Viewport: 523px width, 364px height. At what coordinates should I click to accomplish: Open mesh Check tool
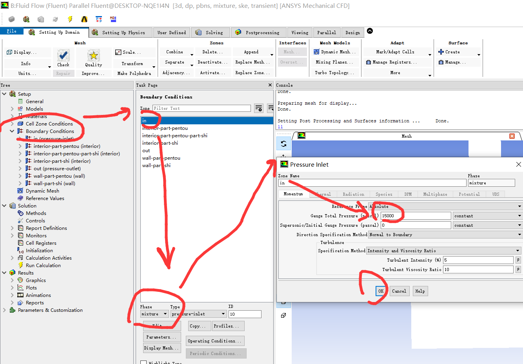tap(63, 58)
